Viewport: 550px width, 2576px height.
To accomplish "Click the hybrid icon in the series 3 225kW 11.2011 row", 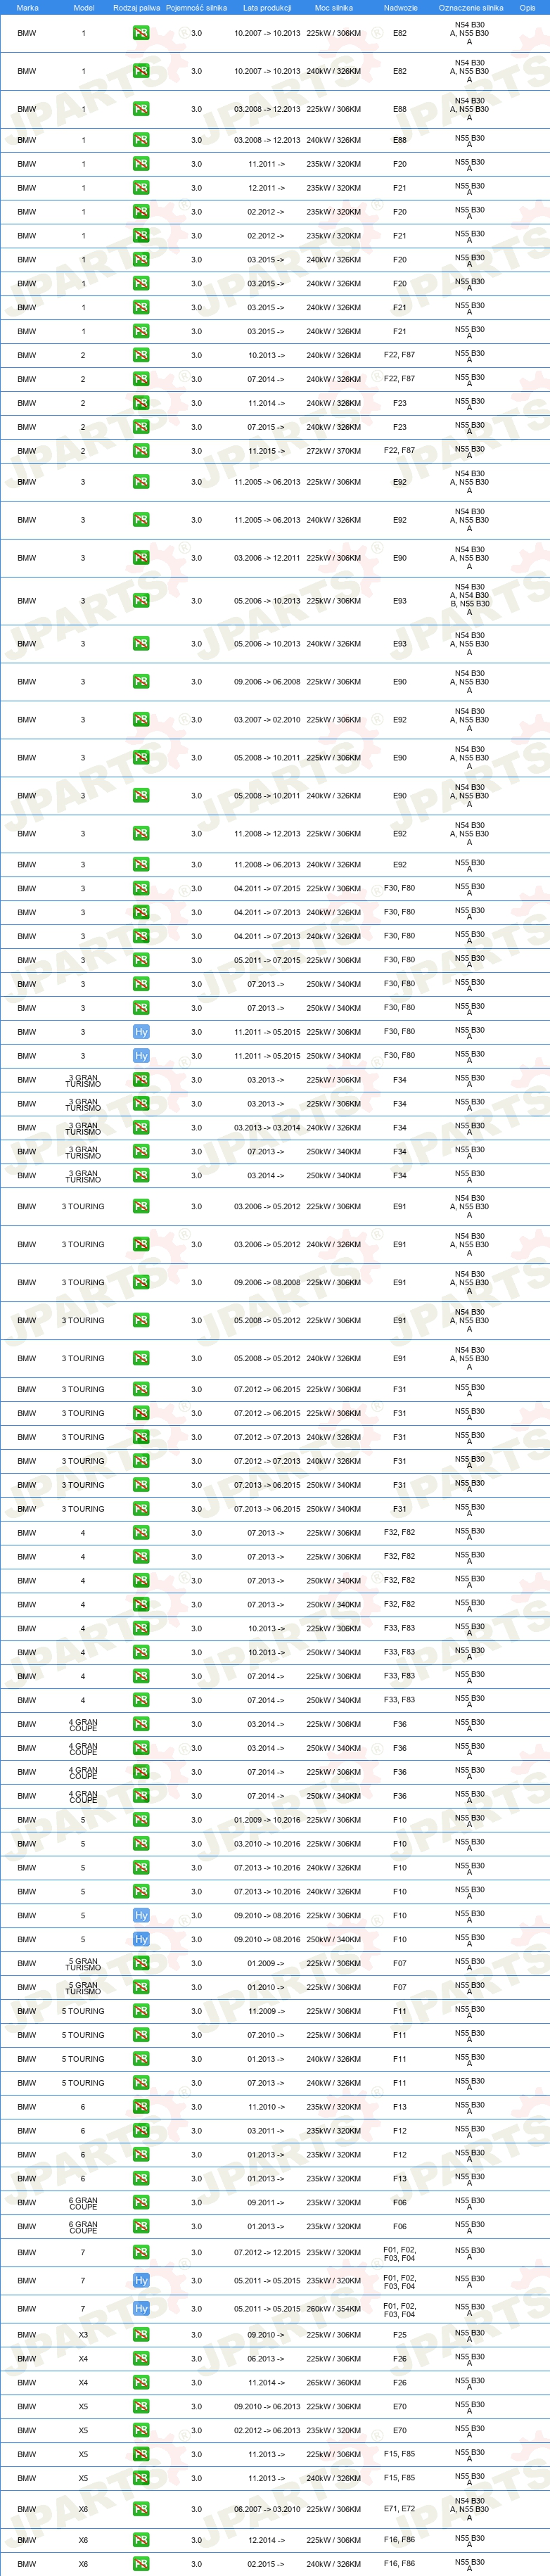I will click(141, 1032).
